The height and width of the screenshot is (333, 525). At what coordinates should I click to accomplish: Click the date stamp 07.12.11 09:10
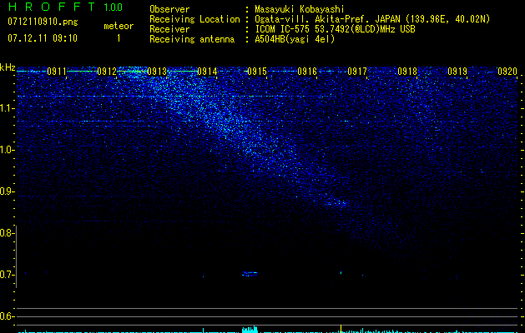coord(43,38)
